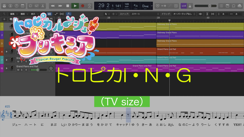The width and height of the screenshot is (244, 137).
Task: Click the waveform zoom icon
Action: [201, 14]
